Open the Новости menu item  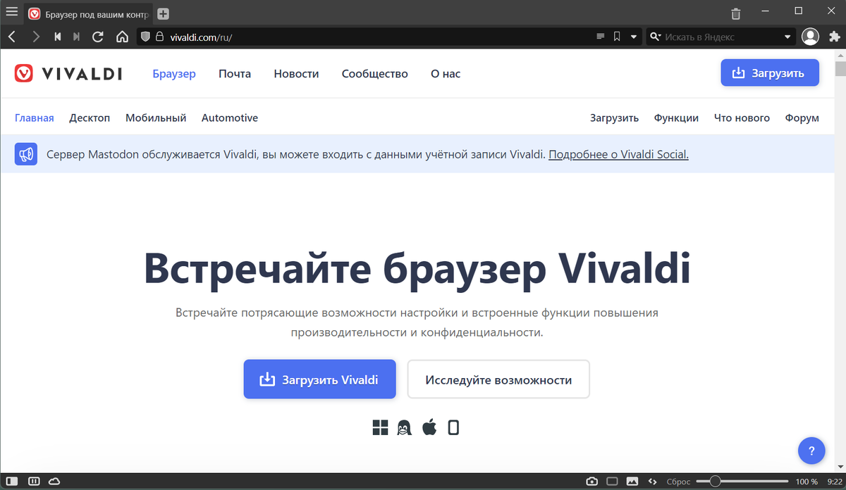click(296, 73)
